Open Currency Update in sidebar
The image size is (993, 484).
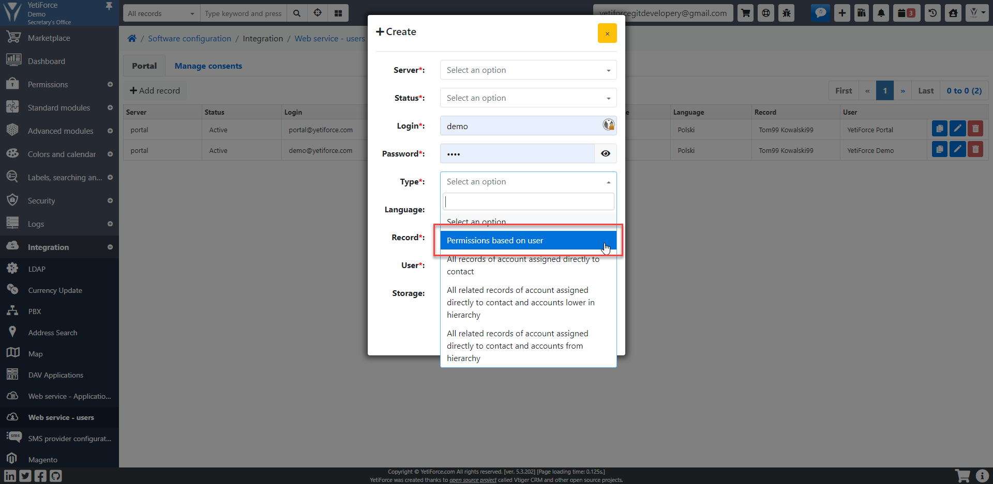pyautogui.click(x=59, y=290)
